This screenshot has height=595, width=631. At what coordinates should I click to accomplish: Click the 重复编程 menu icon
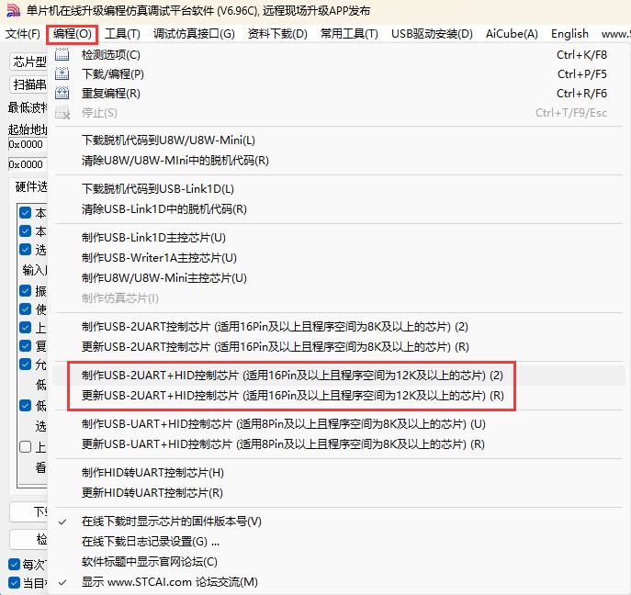point(62,93)
